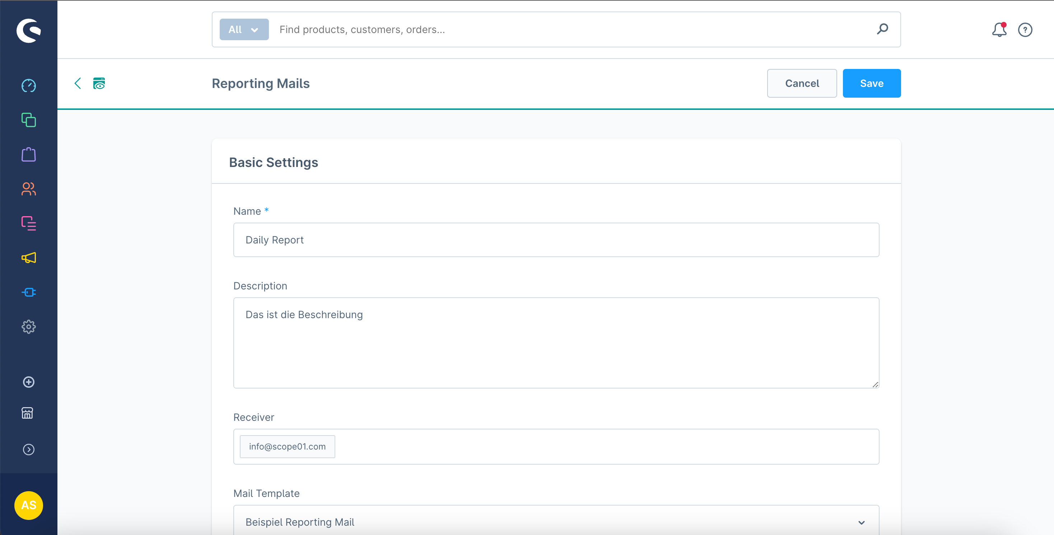Open the Settings gear icon
This screenshot has height=535, width=1054.
(x=29, y=327)
